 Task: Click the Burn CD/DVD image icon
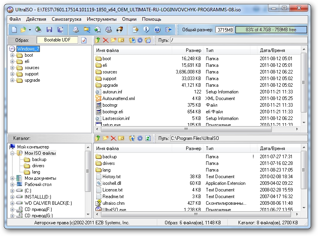click(120, 30)
